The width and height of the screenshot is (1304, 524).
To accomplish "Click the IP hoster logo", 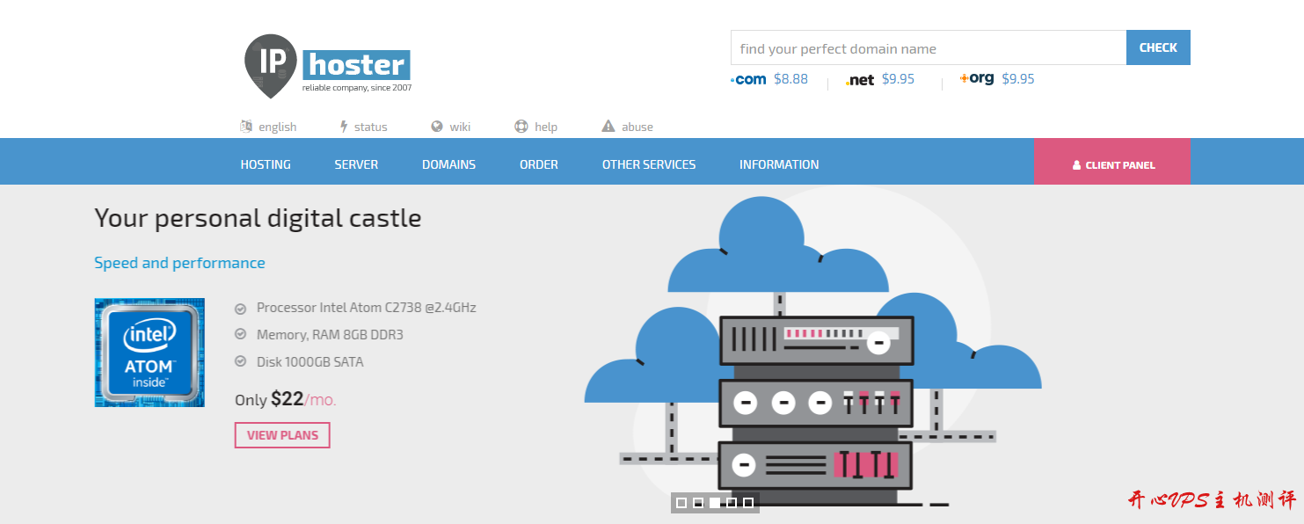I will point(327,65).
